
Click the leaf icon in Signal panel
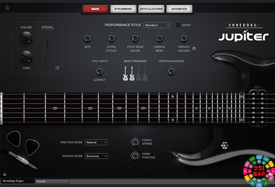(57, 68)
